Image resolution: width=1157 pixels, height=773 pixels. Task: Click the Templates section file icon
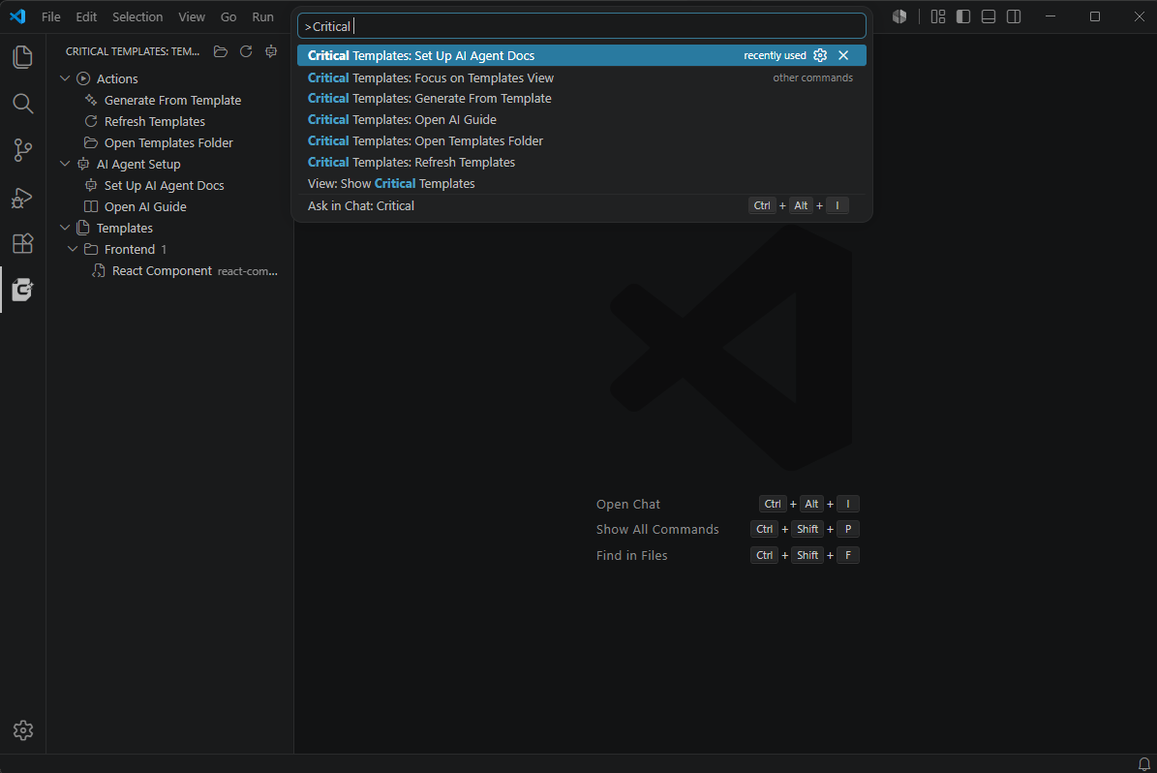click(x=83, y=229)
